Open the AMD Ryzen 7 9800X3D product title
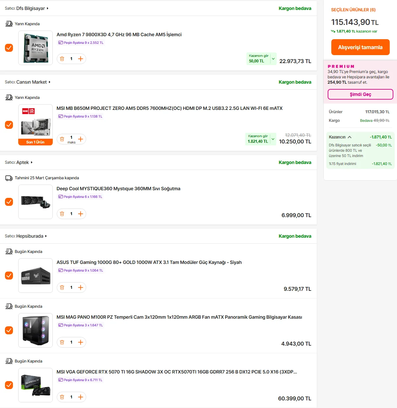The height and width of the screenshot is (408, 397). (x=119, y=35)
